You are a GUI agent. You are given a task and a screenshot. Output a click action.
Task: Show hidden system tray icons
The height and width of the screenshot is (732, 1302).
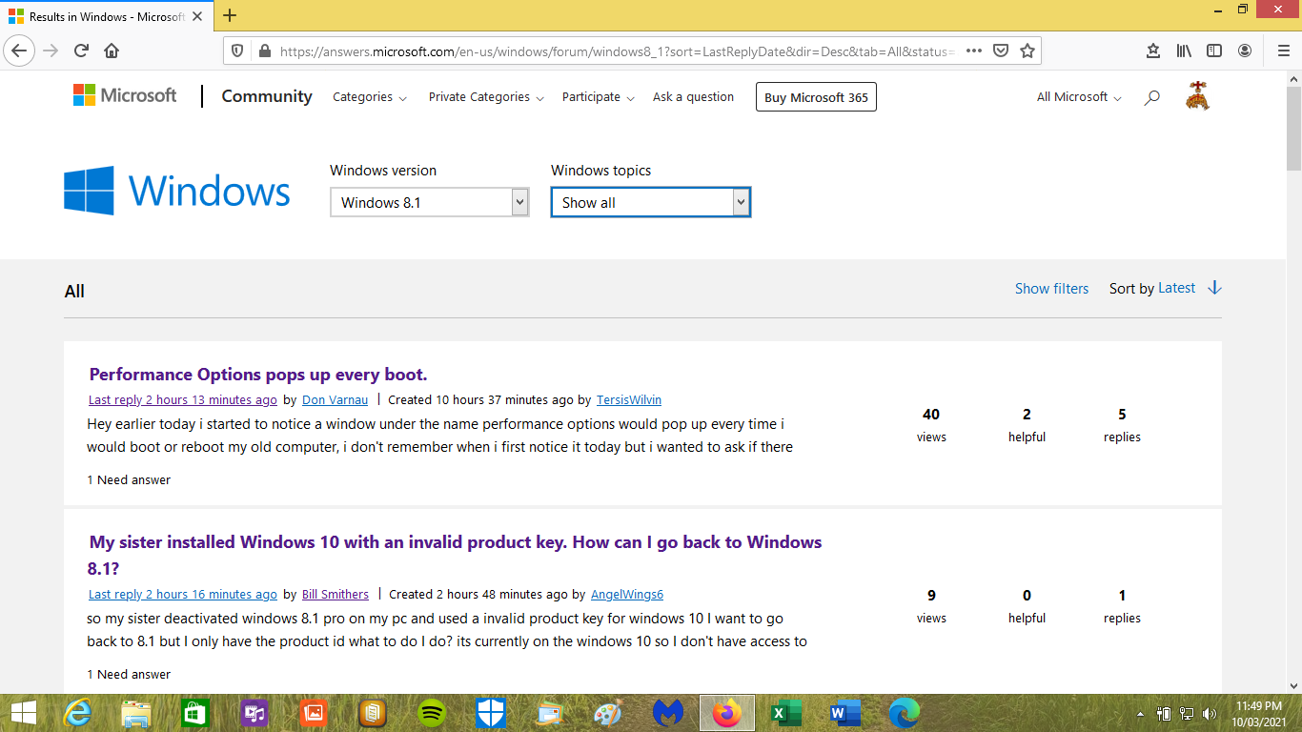pos(1141,713)
